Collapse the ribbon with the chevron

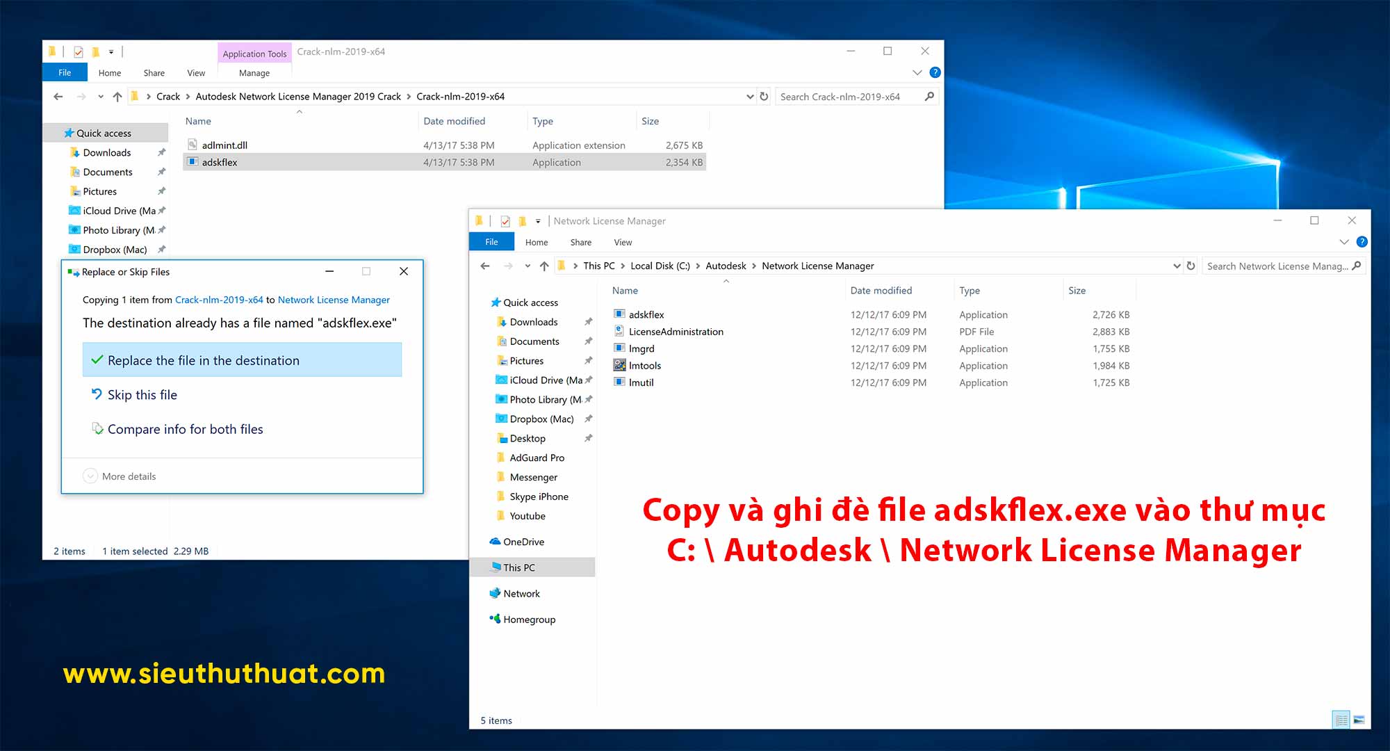pyautogui.click(x=1344, y=242)
